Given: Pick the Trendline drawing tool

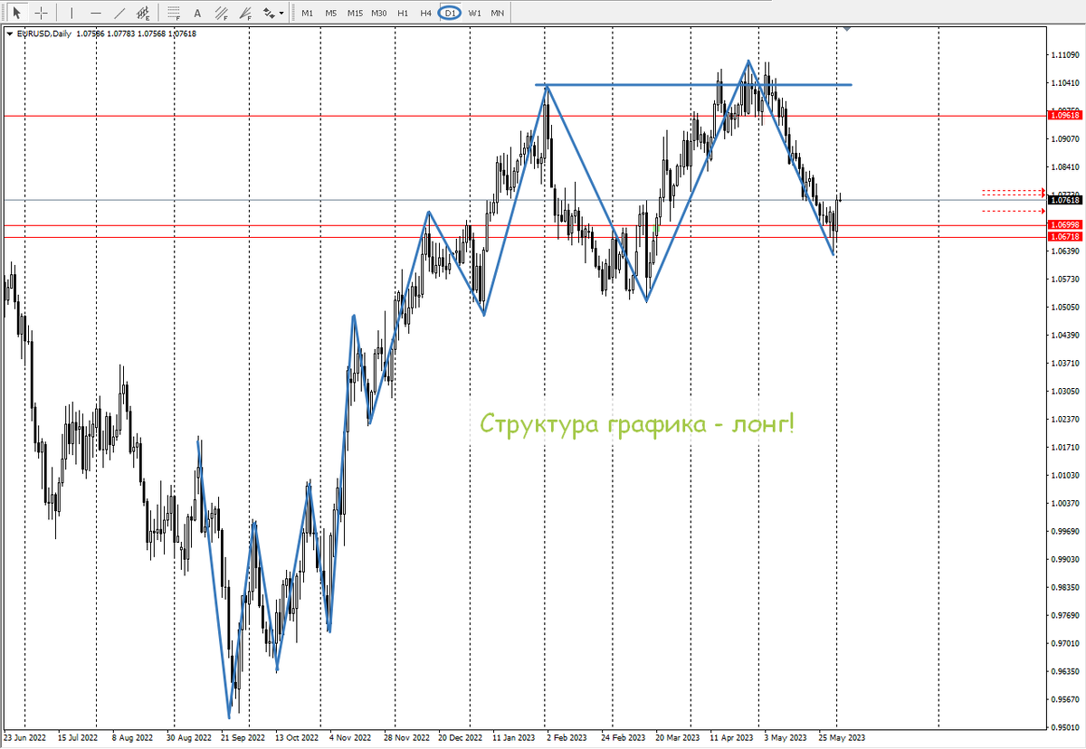Looking at the screenshot, I should pos(119,13).
